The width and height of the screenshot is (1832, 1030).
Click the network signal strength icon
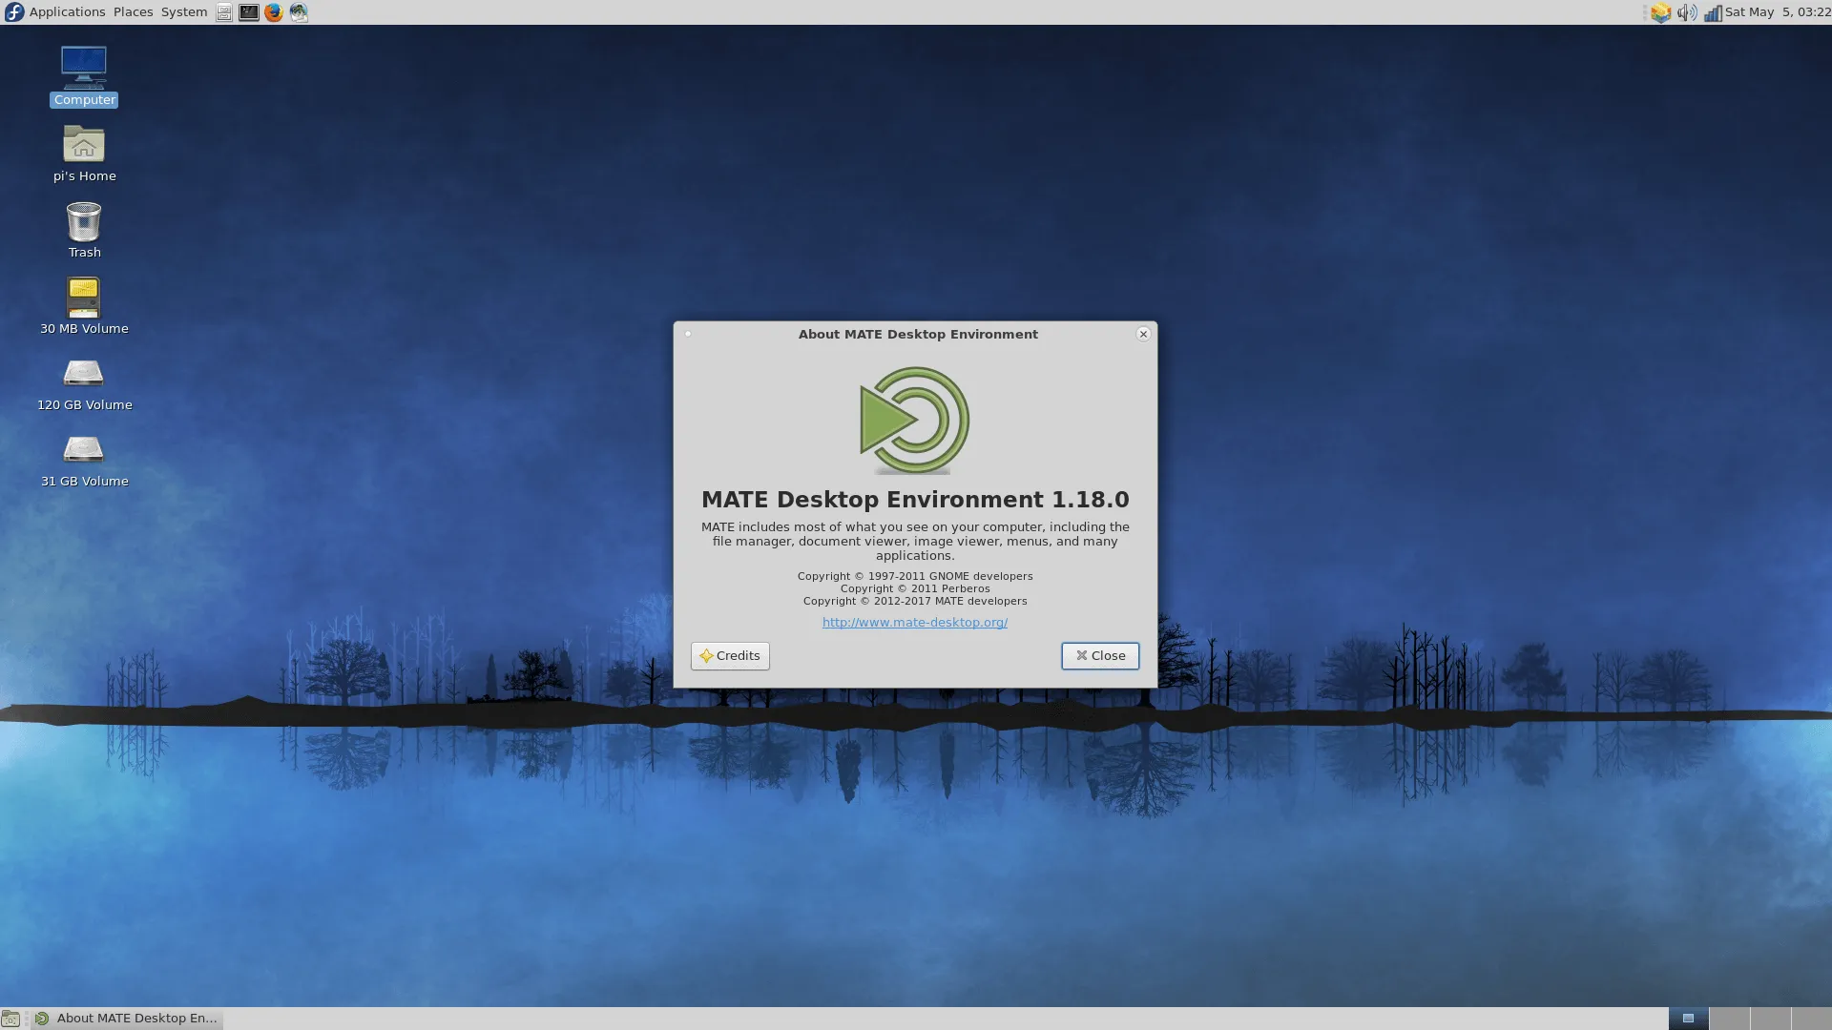point(1712,12)
